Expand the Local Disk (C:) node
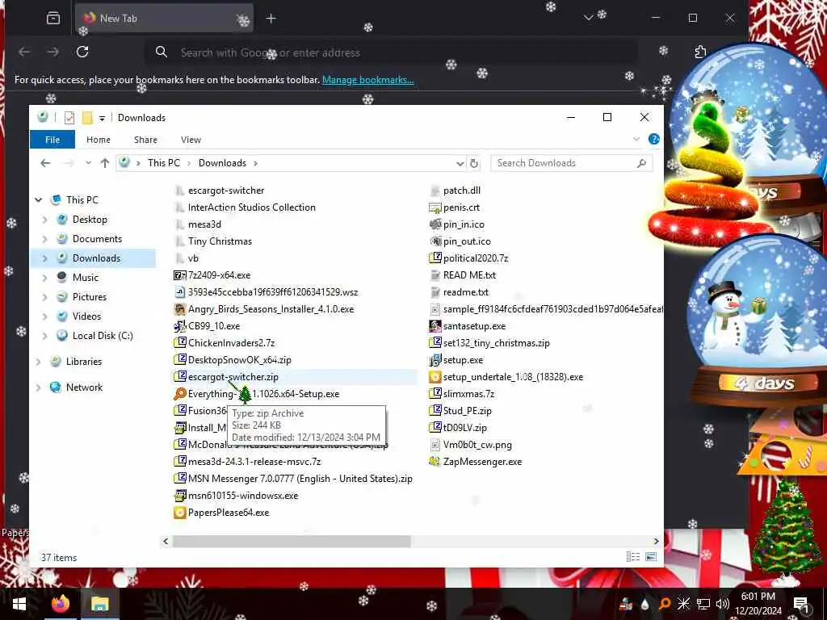Viewport: 827px width, 620px height. 45,336
